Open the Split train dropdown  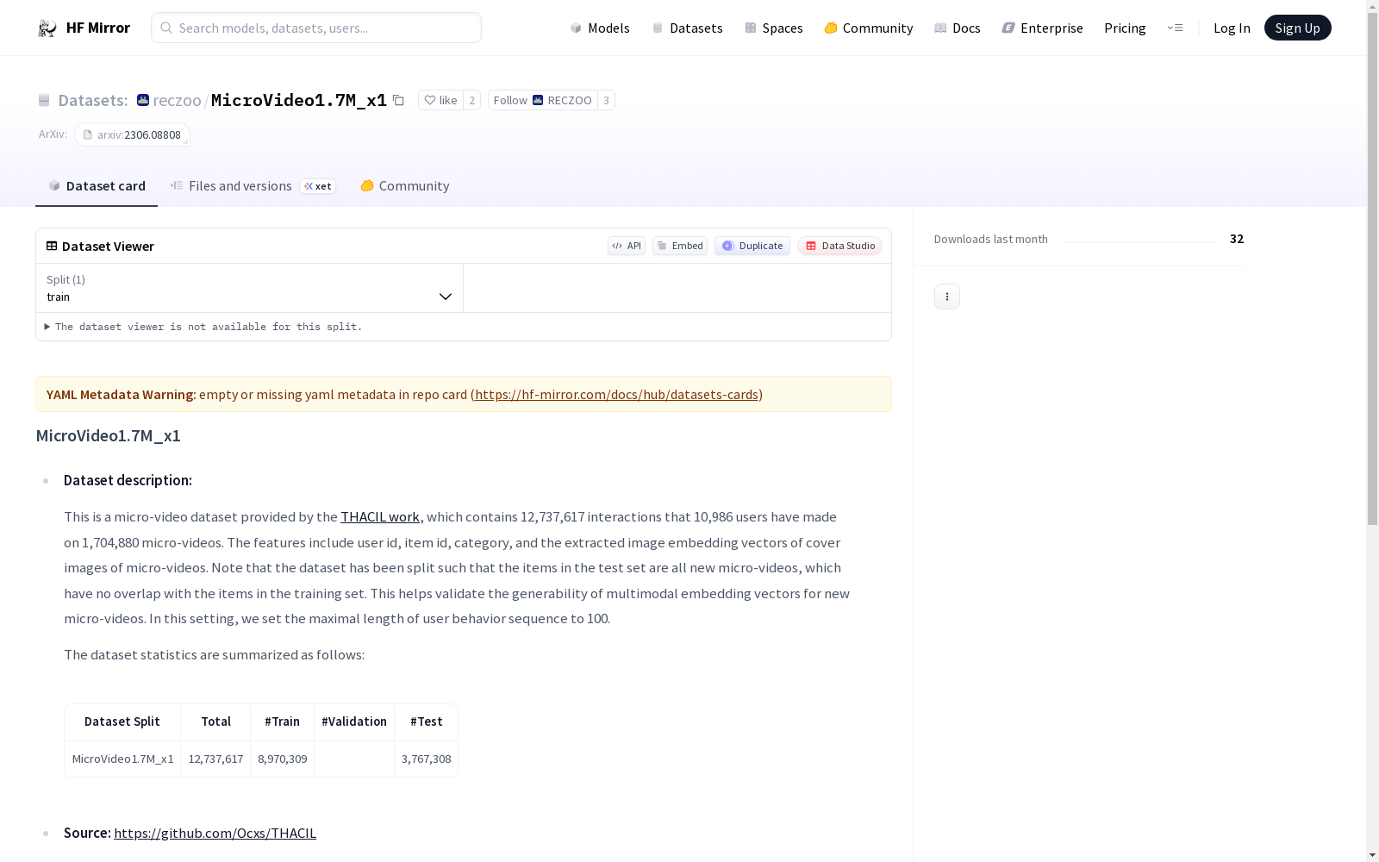click(x=250, y=288)
